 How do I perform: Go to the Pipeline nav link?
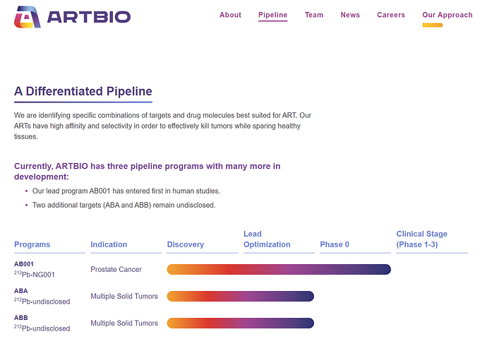[272, 15]
